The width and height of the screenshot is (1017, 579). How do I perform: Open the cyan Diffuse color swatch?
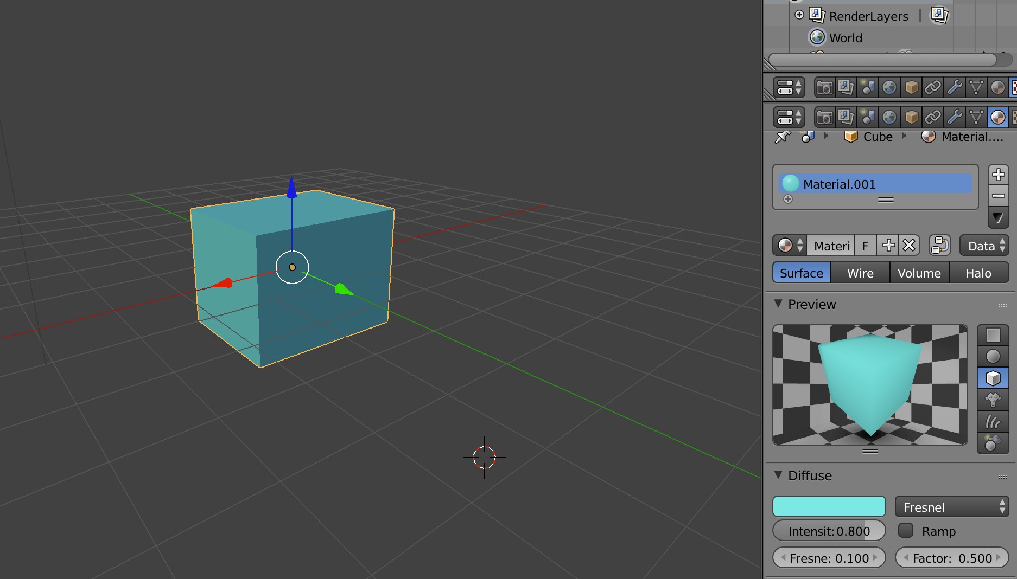pos(829,506)
